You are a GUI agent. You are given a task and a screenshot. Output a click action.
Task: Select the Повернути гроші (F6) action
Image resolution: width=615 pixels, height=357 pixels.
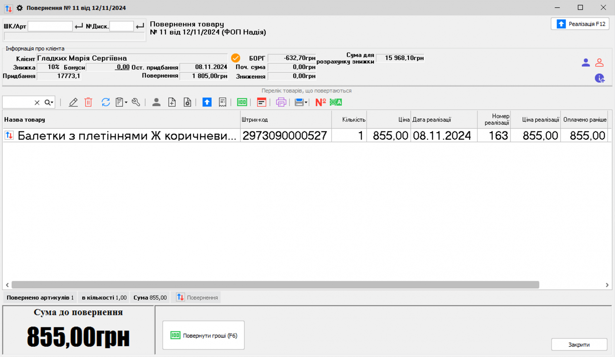coord(203,335)
